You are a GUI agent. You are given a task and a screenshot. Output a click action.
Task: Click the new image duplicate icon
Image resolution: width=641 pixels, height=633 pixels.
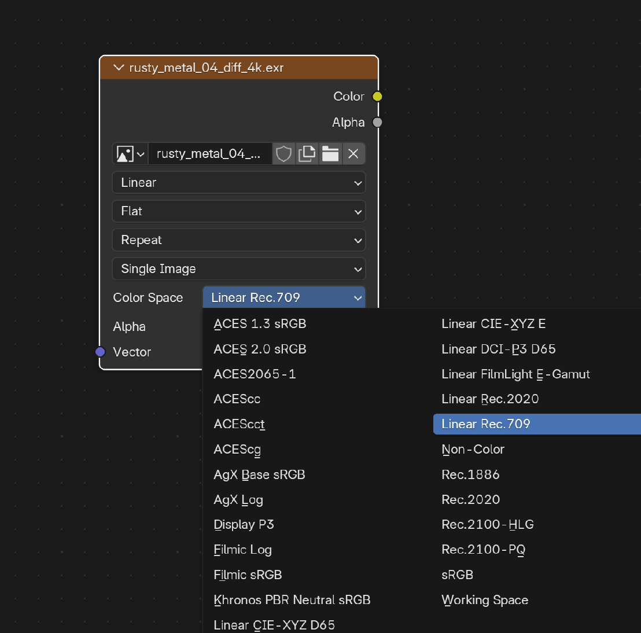point(307,154)
